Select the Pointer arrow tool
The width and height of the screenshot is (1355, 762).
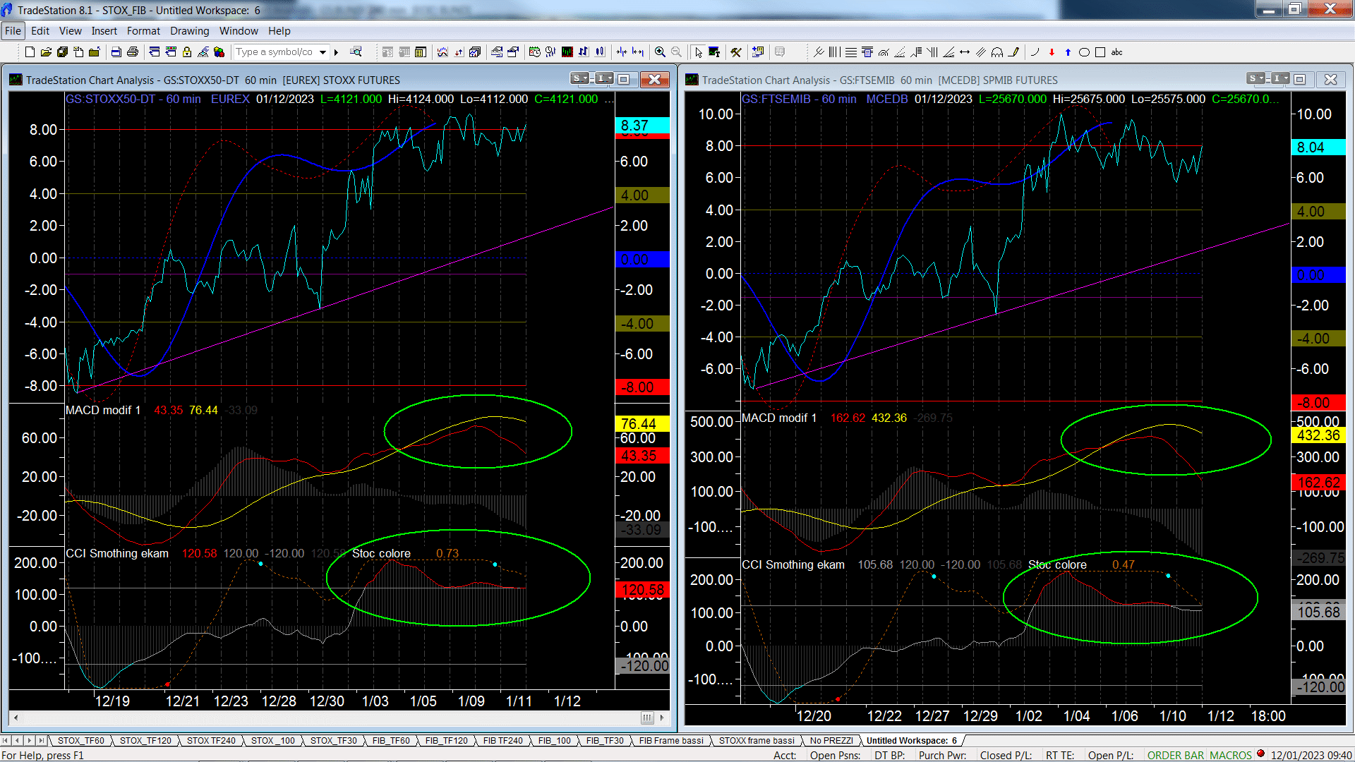pyautogui.click(x=698, y=52)
